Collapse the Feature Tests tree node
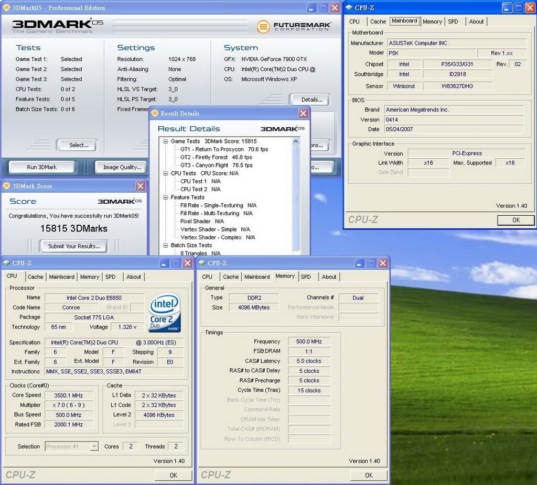This screenshot has height=485, width=537. 166,197
